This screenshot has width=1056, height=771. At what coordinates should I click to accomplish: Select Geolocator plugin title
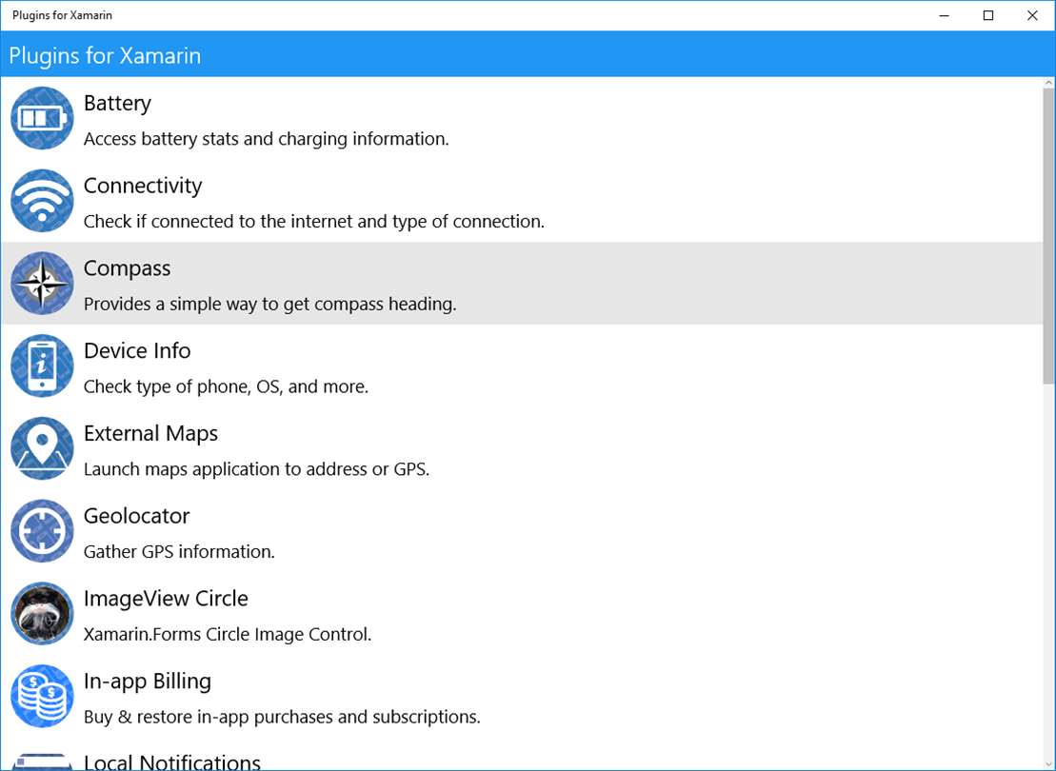[x=137, y=516]
